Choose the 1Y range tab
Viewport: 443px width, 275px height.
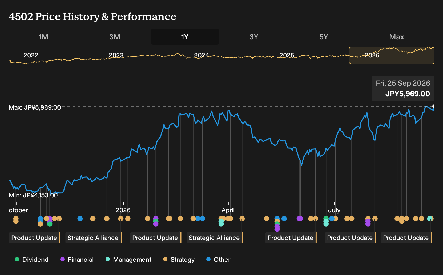click(x=185, y=37)
